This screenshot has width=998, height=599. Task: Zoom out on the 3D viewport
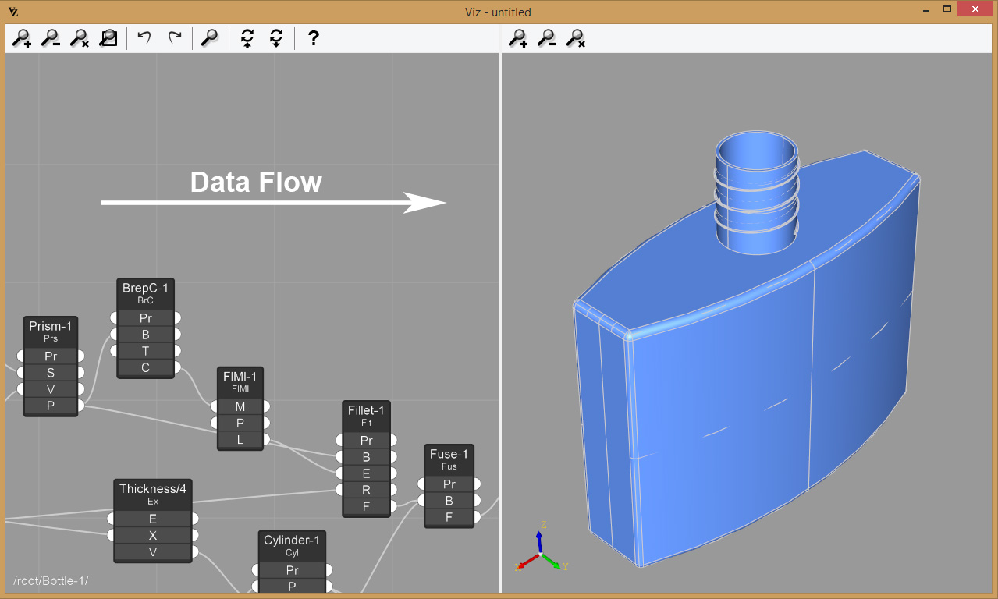(x=547, y=38)
